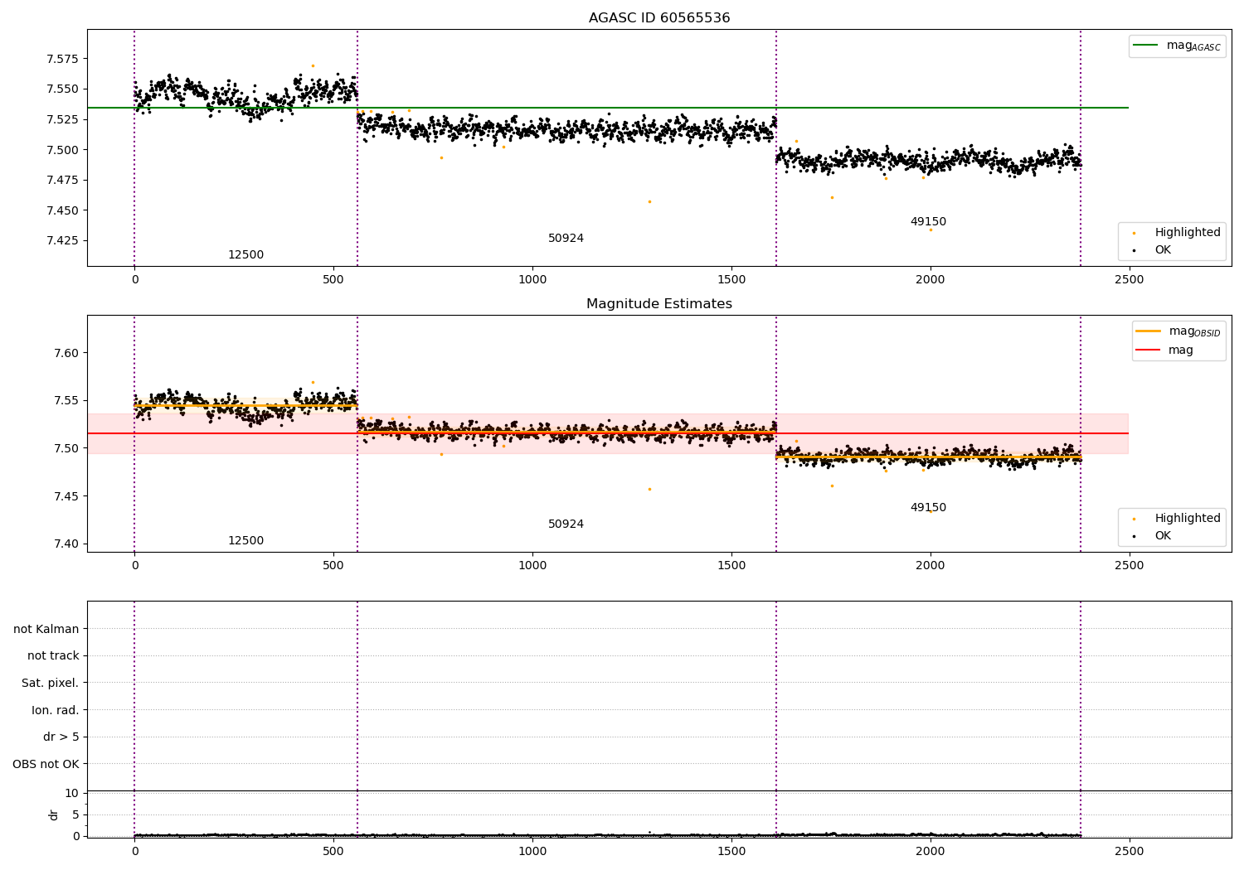Click the 1000 x-tick under the bottom dr plot
1244x870 pixels.
click(x=532, y=851)
